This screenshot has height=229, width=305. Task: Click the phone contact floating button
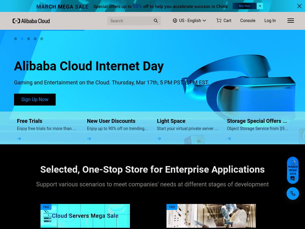tap(293, 193)
